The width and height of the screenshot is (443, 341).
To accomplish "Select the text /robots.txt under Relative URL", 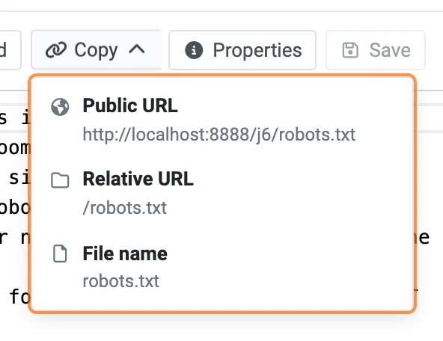I will (x=124, y=208).
